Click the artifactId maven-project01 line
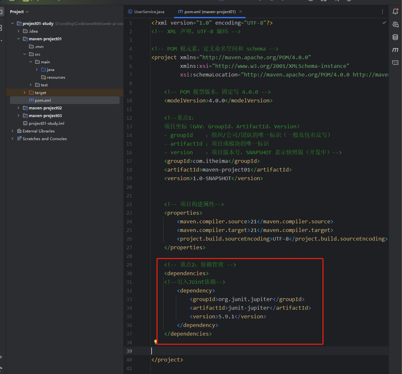 [x=228, y=170]
